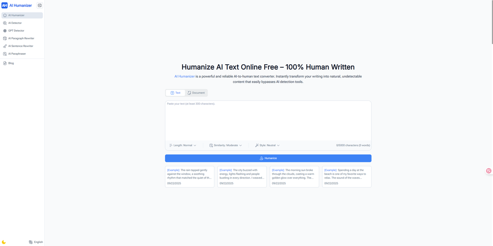
Task: Open the Similarity: Moderate dropdown
Action: point(226,146)
